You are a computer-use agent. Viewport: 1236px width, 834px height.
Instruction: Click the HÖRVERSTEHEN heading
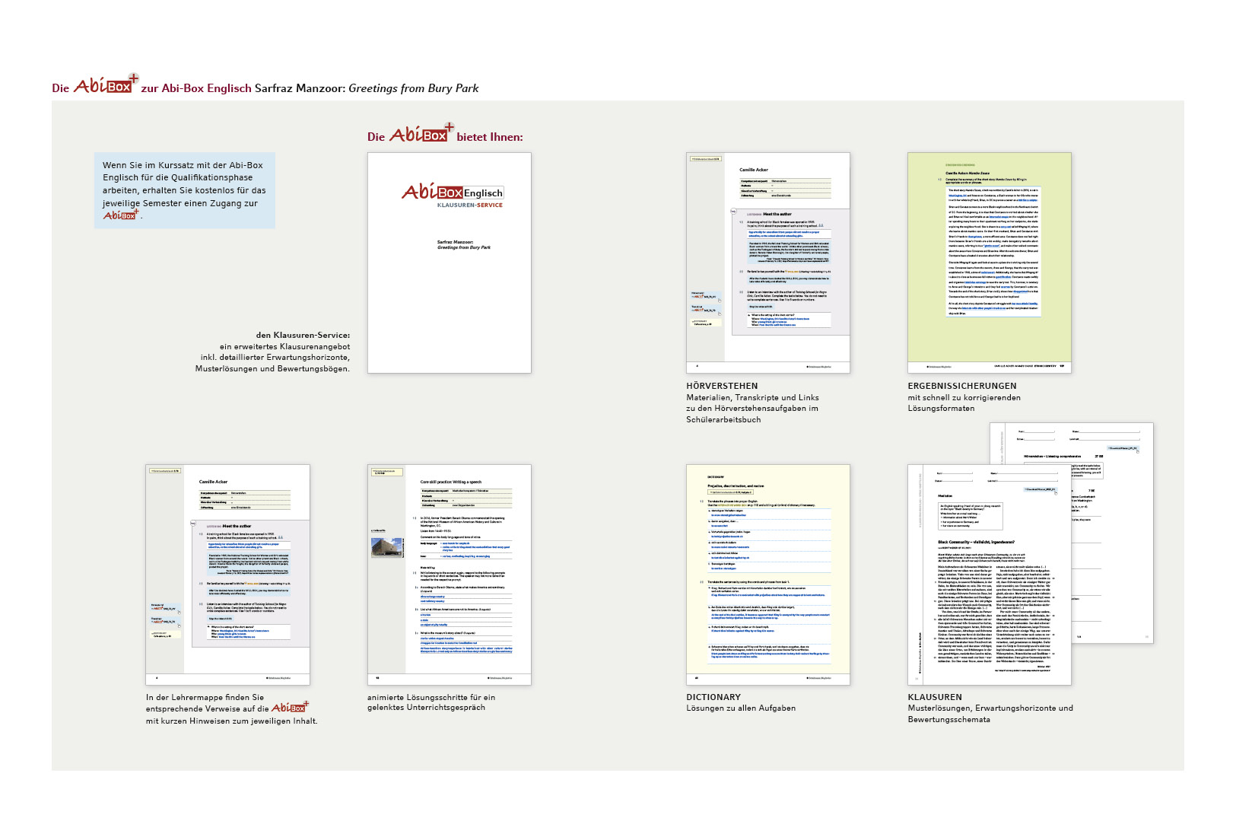tap(722, 386)
